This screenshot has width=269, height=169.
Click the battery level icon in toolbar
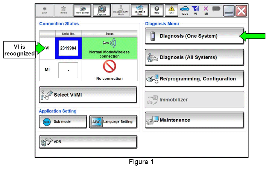coord(216,9)
